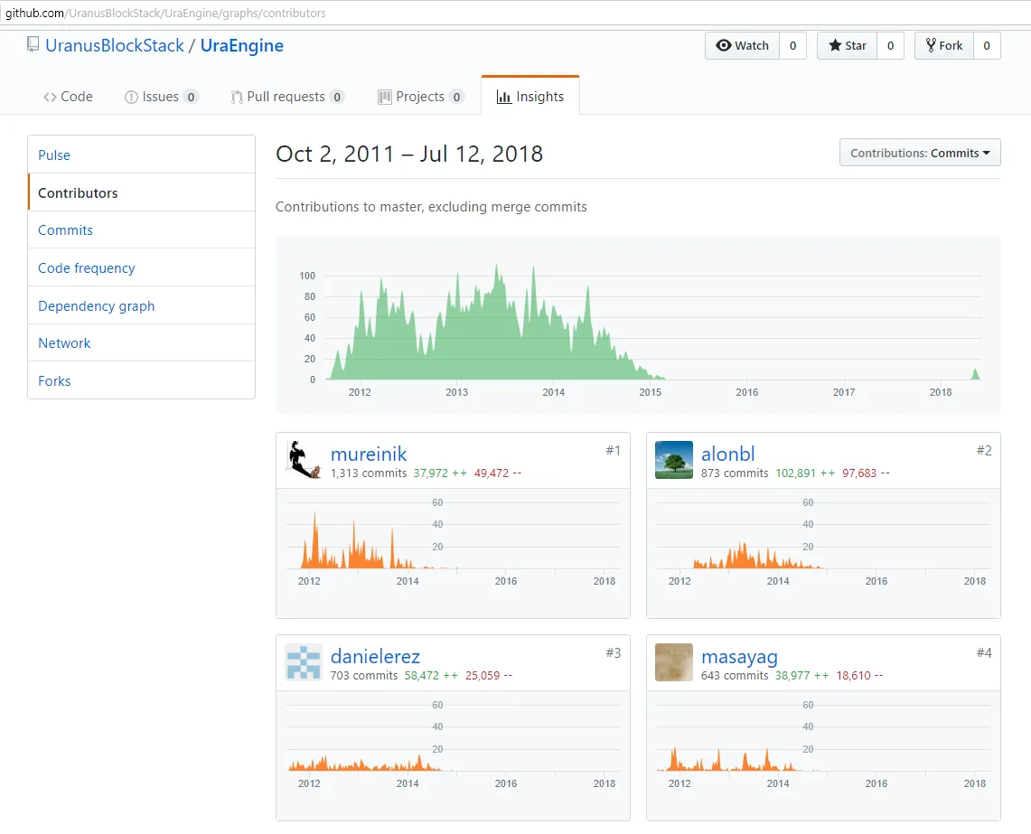Open the Projects tab
The image size is (1031, 834).
pos(421,97)
